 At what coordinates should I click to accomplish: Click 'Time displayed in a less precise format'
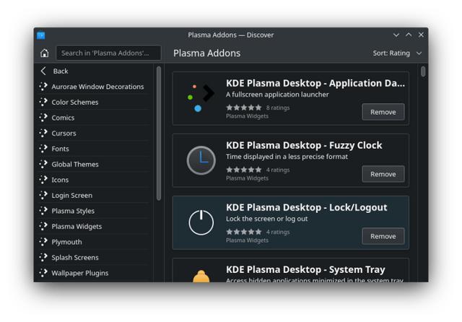[287, 157]
